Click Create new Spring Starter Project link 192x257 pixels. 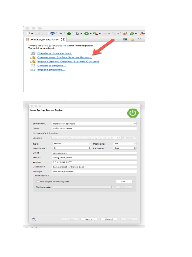point(64,57)
